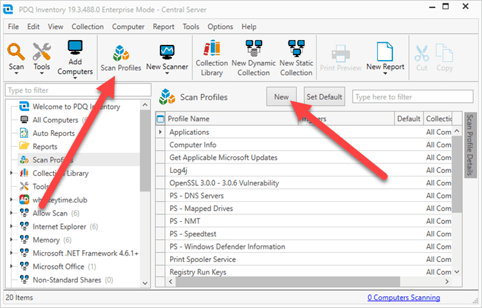
Task: Open the Add Computers dropdown arrow
Action: 75,78
